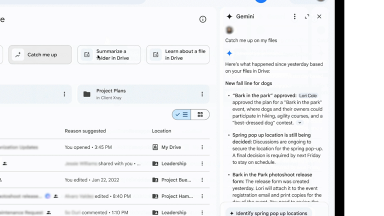Select Learn about a file in Drive
The width and height of the screenshot is (384, 216).
(x=177, y=55)
